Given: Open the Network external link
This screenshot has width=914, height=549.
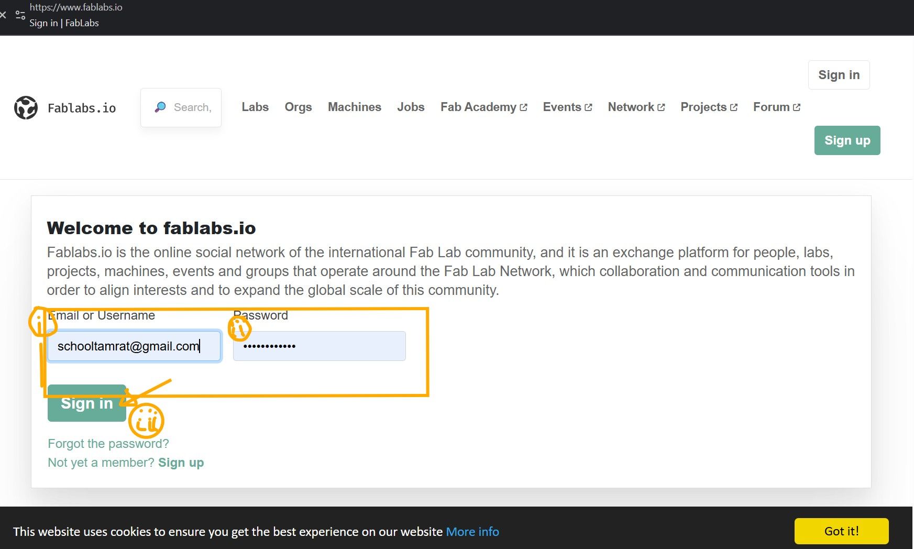Looking at the screenshot, I should [636, 107].
